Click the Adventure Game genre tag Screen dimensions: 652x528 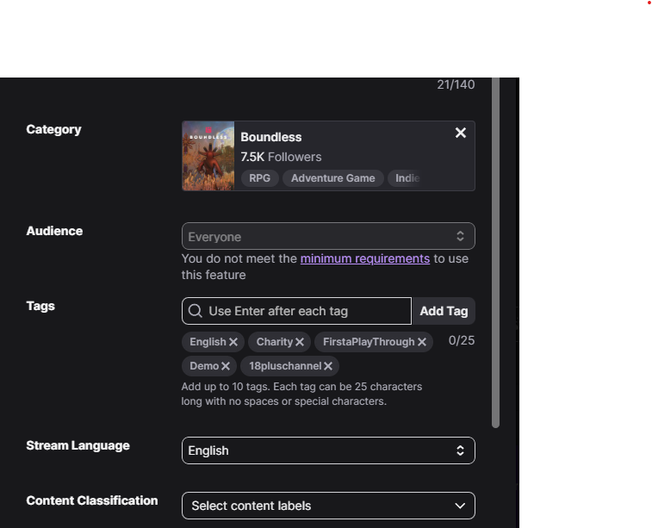332,178
